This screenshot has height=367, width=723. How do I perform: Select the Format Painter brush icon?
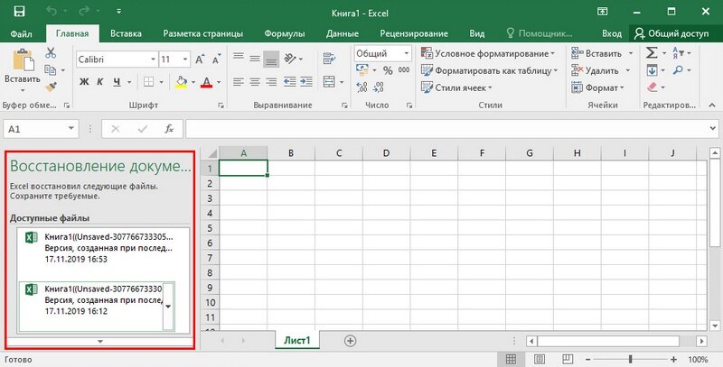coord(51,87)
